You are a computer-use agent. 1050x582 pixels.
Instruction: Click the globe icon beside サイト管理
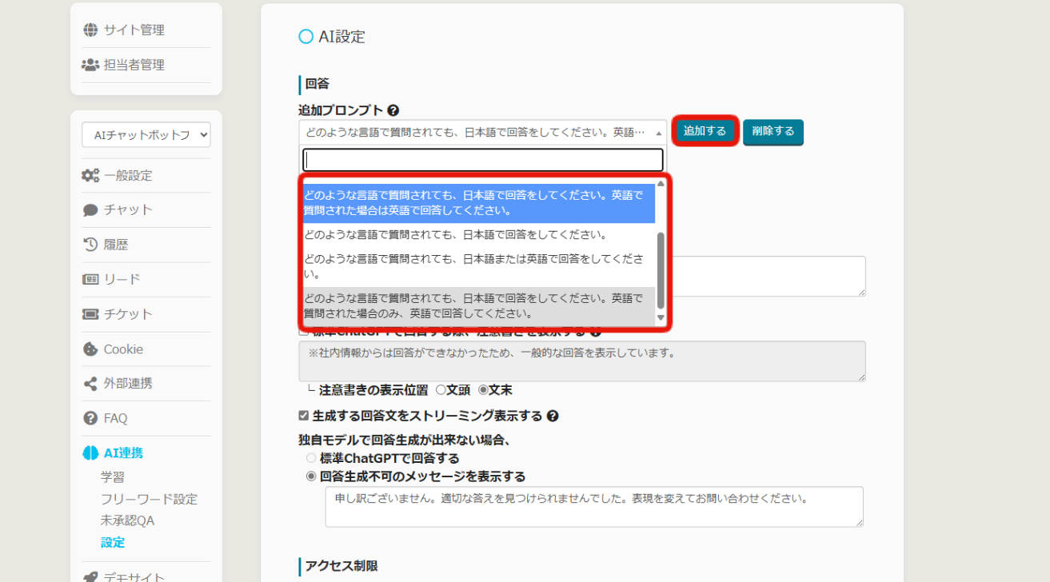coord(90,30)
